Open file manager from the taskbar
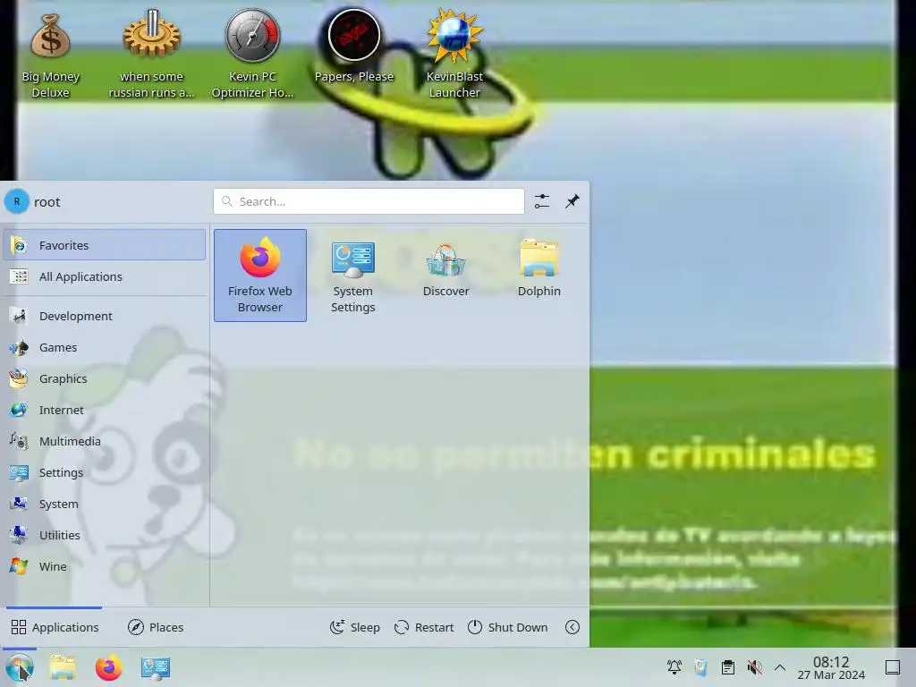The height and width of the screenshot is (687, 916). (63, 667)
